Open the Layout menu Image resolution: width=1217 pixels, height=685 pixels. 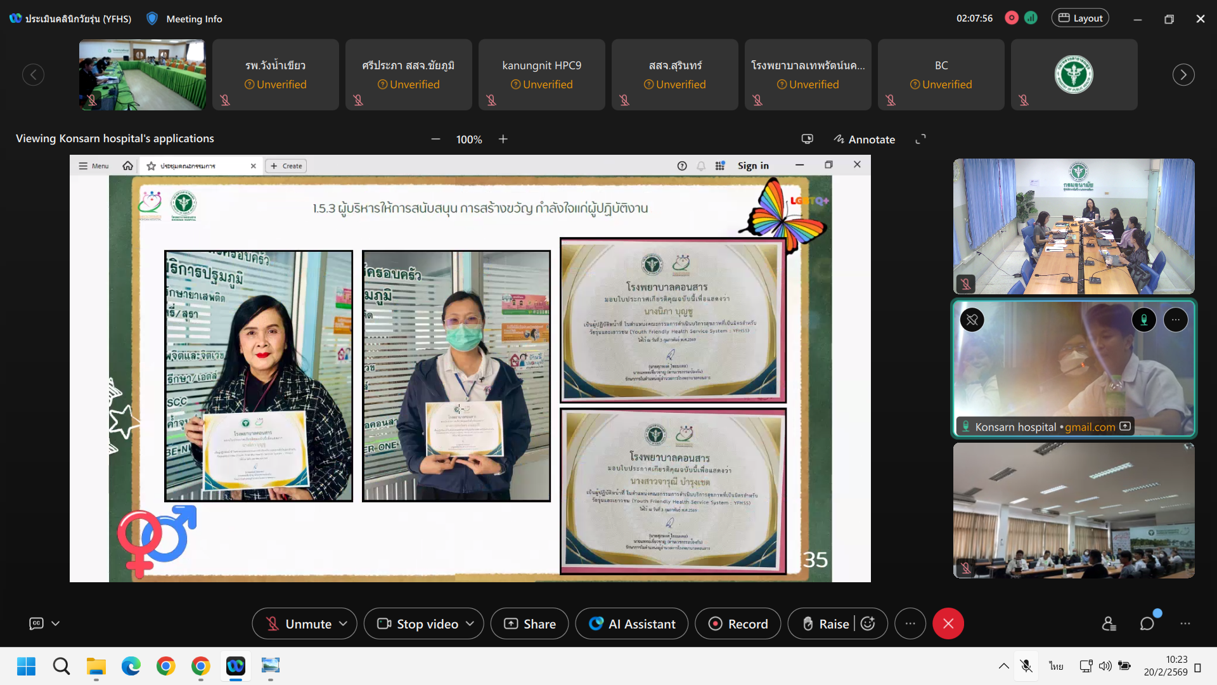[x=1080, y=18]
